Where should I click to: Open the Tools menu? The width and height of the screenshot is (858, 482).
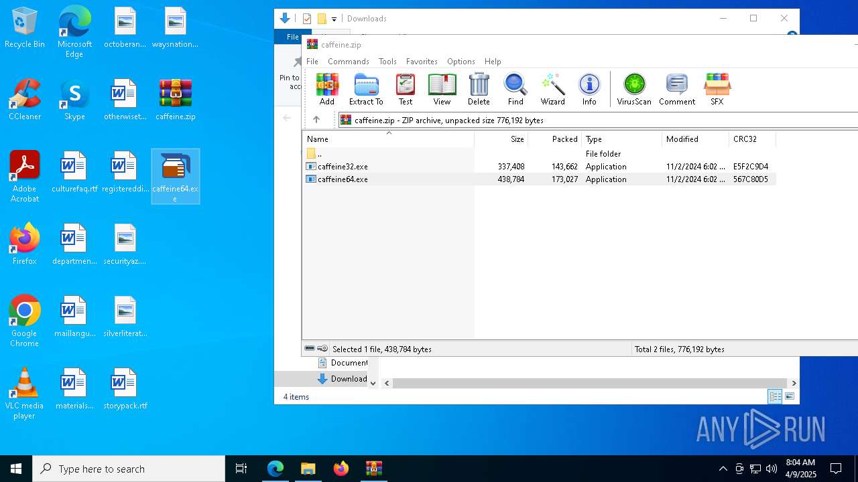[x=387, y=61]
